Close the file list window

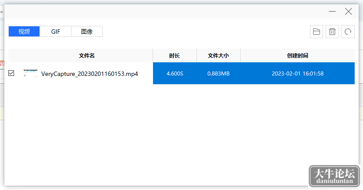click(349, 11)
